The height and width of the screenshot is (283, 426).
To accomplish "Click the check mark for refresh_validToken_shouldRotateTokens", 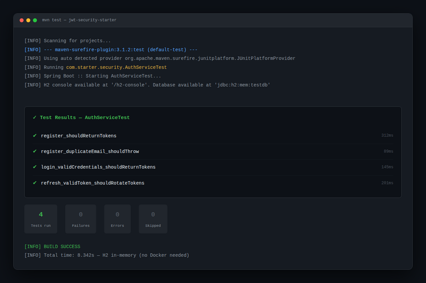I will pyautogui.click(x=35, y=183).
